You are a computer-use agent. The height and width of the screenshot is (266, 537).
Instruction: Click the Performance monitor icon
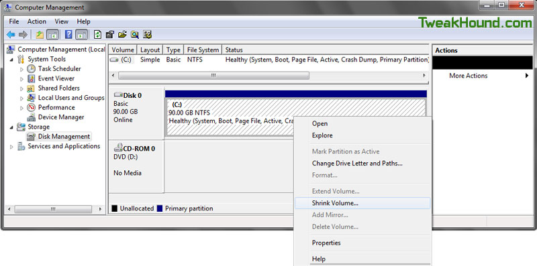click(31, 107)
